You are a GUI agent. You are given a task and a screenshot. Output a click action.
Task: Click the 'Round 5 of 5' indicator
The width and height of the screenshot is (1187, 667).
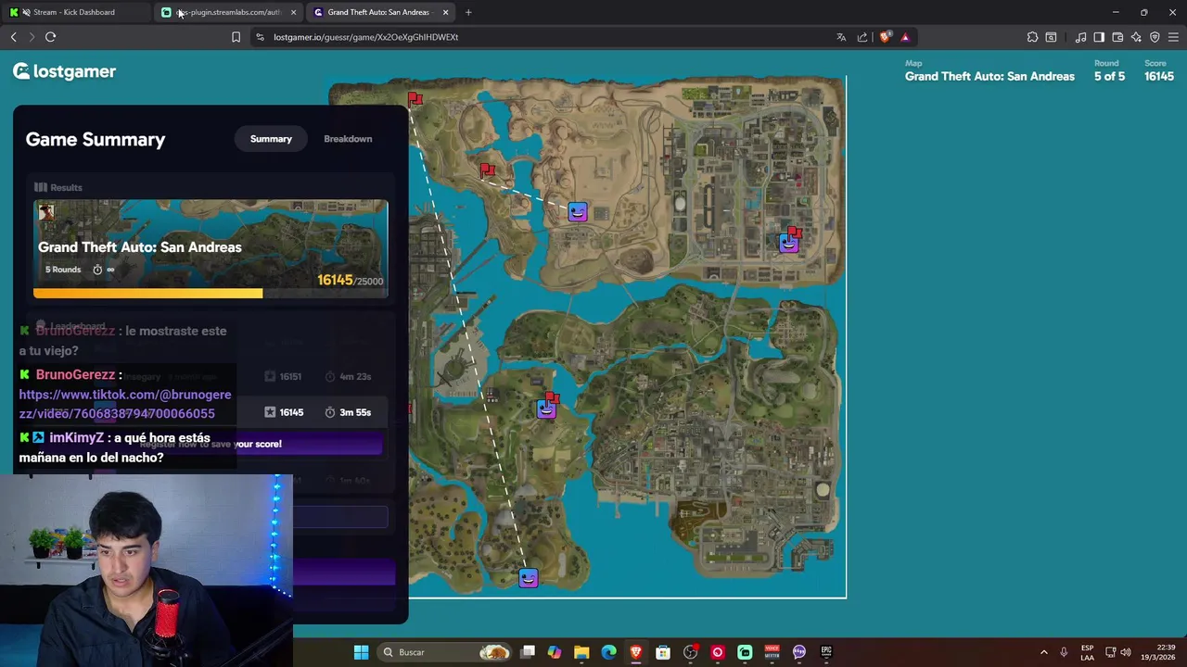(1109, 71)
